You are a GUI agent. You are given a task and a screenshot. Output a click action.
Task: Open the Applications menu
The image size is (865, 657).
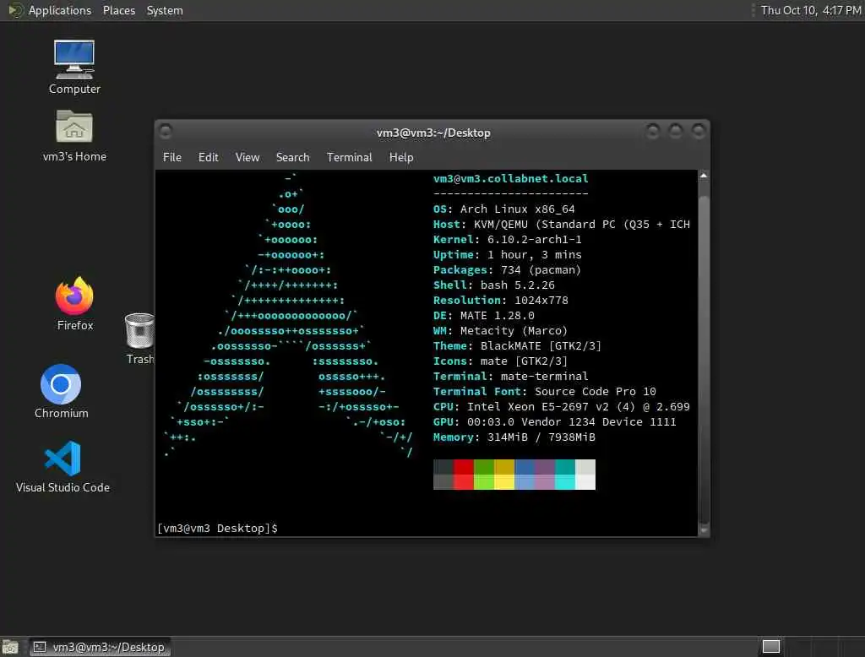pos(60,10)
